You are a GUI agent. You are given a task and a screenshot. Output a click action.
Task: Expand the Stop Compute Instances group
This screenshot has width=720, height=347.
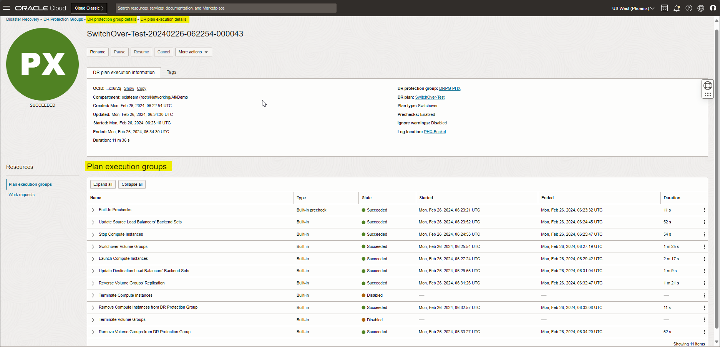tap(93, 235)
